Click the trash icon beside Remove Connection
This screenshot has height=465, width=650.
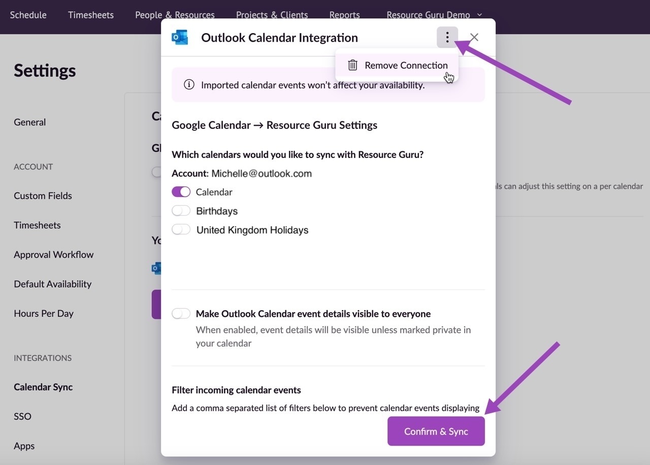click(352, 65)
